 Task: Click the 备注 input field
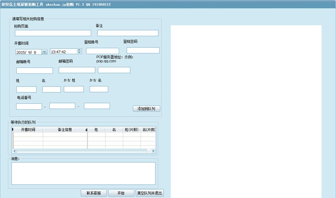(128, 33)
